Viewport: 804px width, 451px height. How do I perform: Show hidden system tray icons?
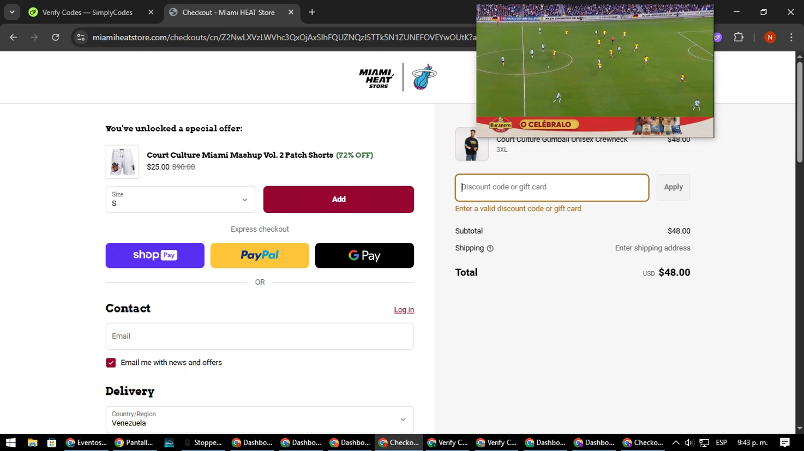pos(676,442)
